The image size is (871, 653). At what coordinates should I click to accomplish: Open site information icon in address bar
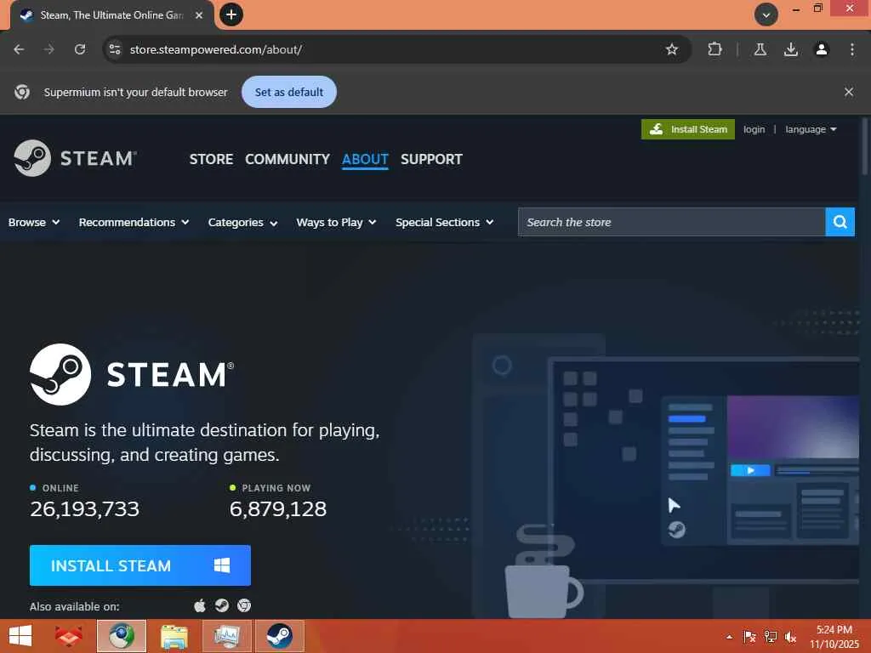pyautogui.click(x=115, y=49)
